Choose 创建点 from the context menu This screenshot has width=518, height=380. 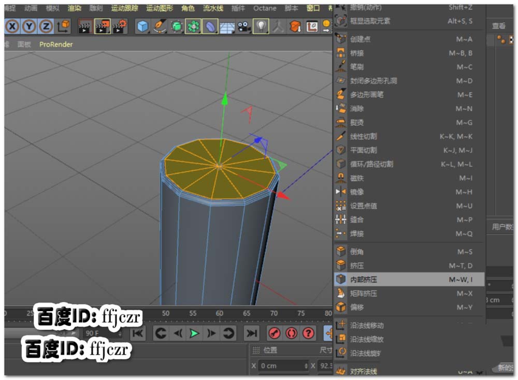click(x=409, y=39)
